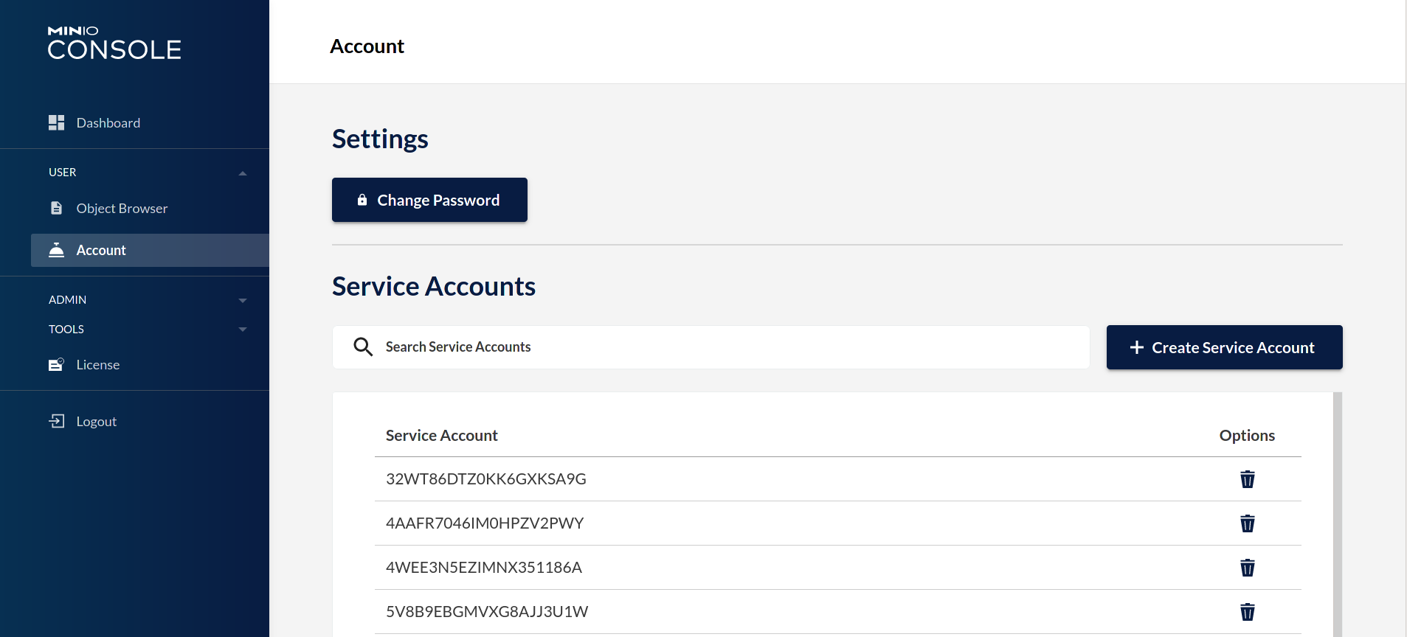Click the Logout arrow icon
1407x637 pixels.
(x=57, y=421)
